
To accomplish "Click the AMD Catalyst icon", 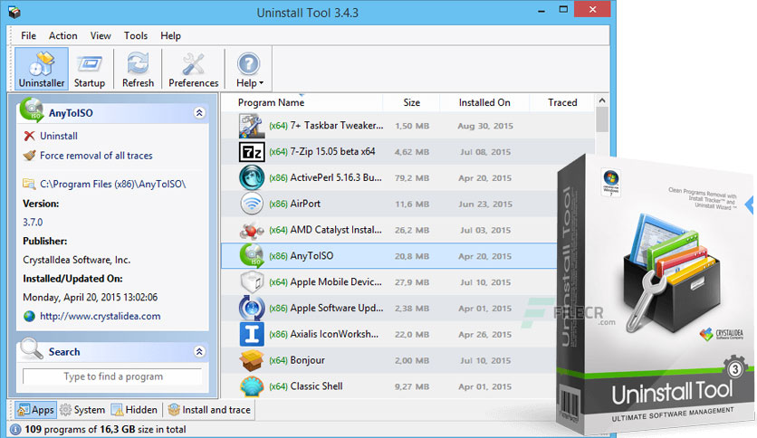I will [x=252, y=230].
